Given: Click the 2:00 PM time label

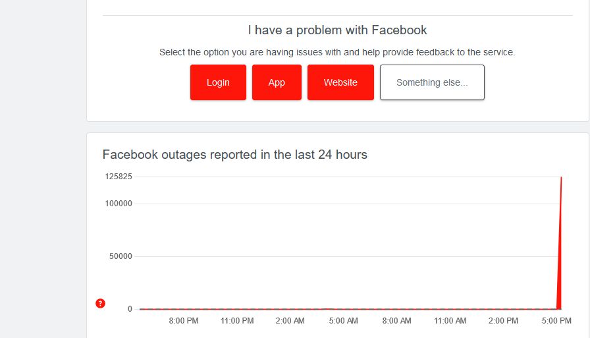Looking at the screenshot, I should tap(504, 321).
